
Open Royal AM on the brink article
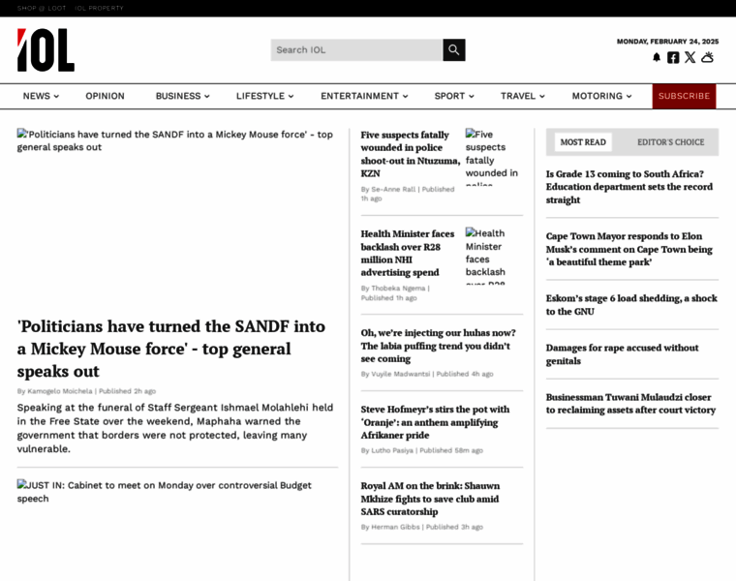(x=430, y=499)
